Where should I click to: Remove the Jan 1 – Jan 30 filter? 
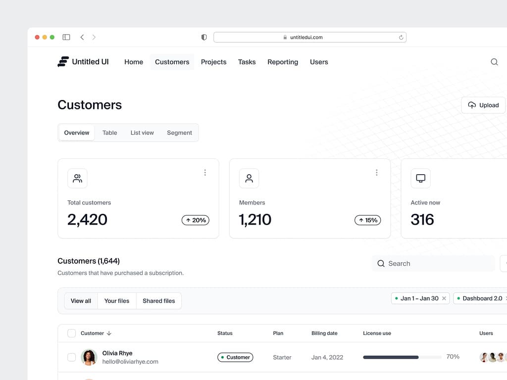coord(444,298)
